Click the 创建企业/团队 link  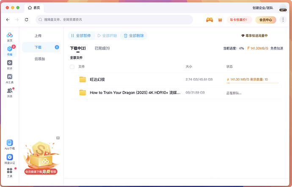(262, 8)
